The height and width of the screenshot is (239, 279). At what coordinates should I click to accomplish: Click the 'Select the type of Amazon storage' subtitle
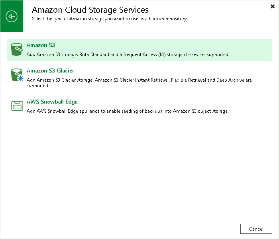coord(110,19)
